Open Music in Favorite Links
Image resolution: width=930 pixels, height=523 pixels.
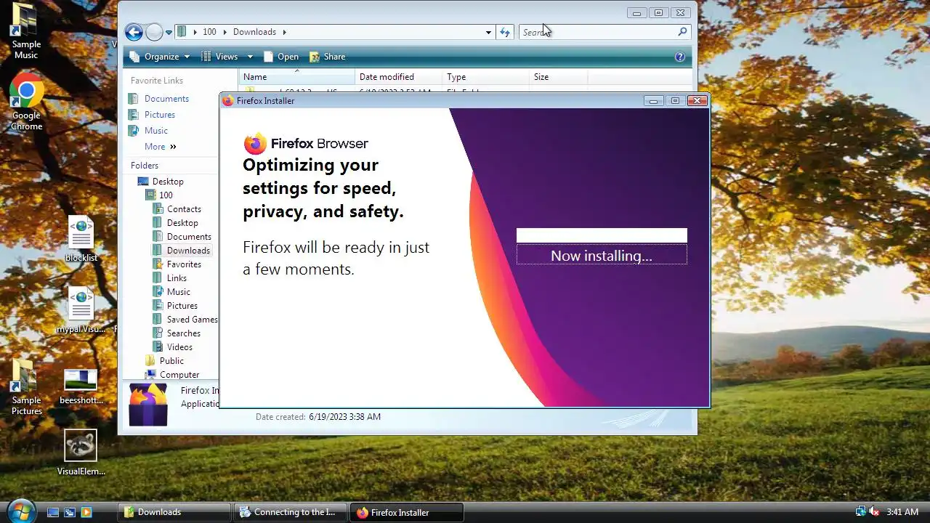pyautogui.click(x=156, y=131)
